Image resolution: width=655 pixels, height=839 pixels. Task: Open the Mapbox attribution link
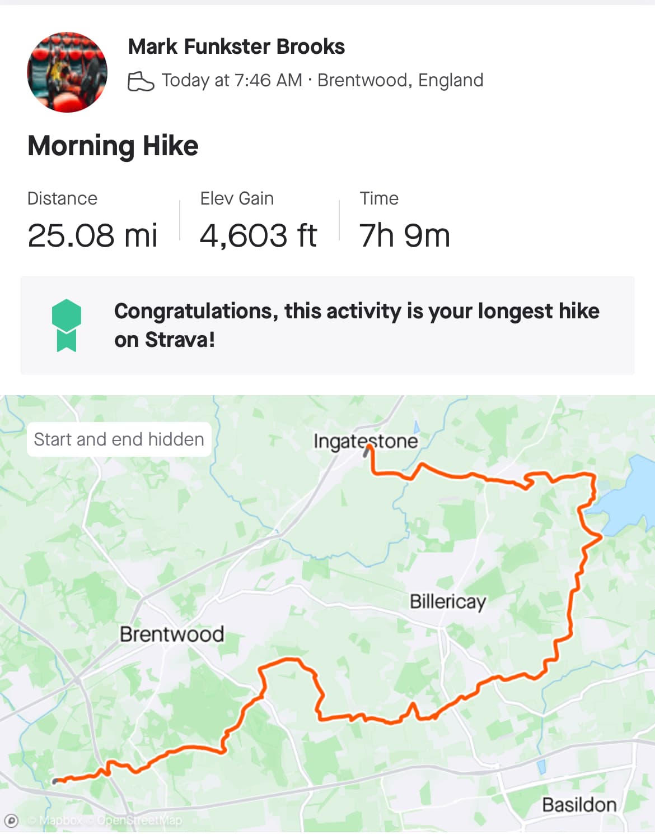[59, 821]
